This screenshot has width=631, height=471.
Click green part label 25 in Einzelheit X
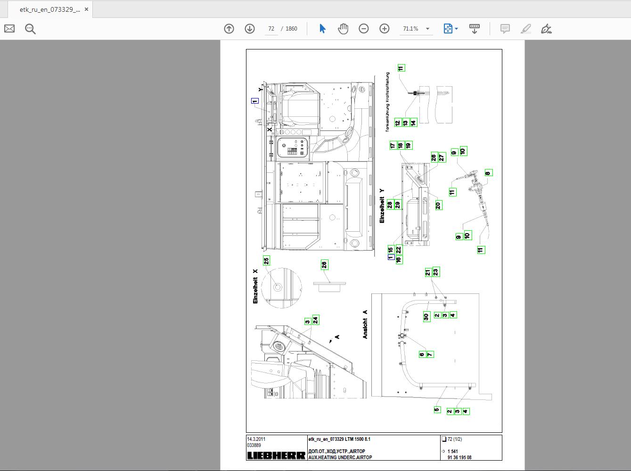(x=267, y=261)
